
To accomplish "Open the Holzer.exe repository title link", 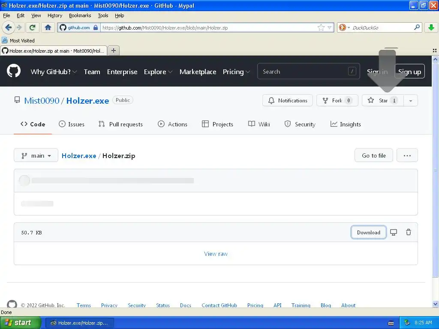I will click(87, 100).
